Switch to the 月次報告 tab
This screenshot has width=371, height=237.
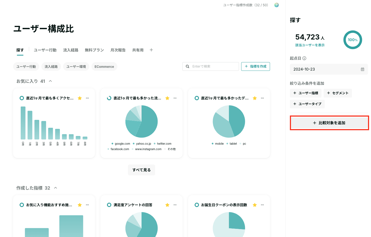point(118,50)
